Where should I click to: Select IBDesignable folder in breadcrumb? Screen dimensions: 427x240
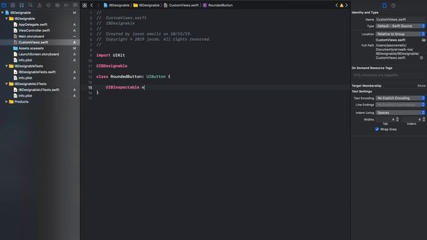[147, 5]
